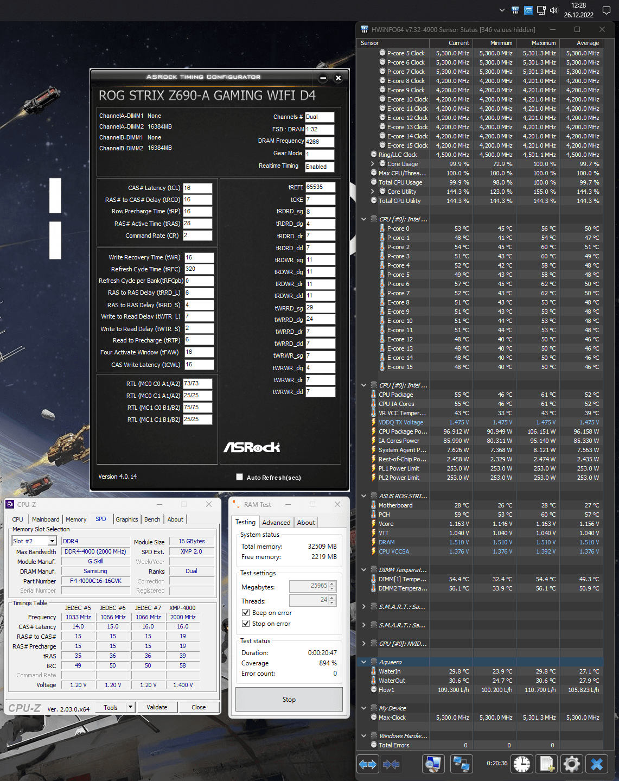The width and height of the screenshot is (619, 781).
Task: Open HWiNFO sensor settings gear
Action: point(572,764)
